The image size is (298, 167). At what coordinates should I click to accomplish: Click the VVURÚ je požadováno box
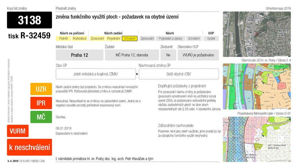coord(198,55)
